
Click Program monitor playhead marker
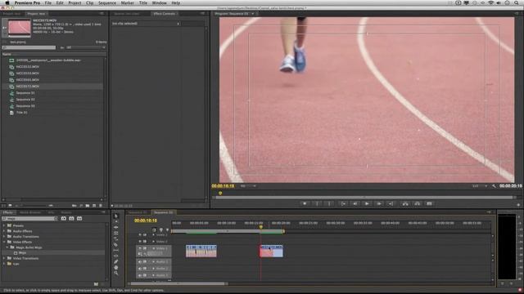coord(220,193)
